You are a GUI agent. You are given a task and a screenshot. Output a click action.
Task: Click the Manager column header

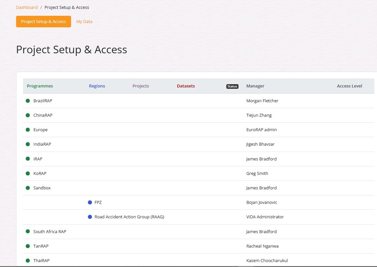click(x=255, y=86)
